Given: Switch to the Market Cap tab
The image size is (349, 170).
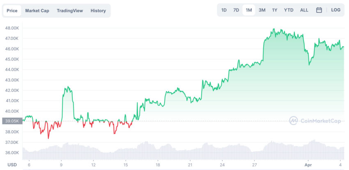Looking at the screenshot, I should pyautogui.click(x=37, y=11).
